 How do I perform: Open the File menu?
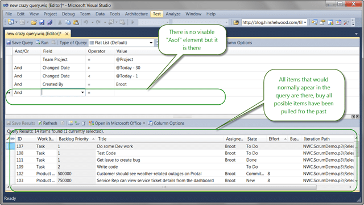[9, 14]
